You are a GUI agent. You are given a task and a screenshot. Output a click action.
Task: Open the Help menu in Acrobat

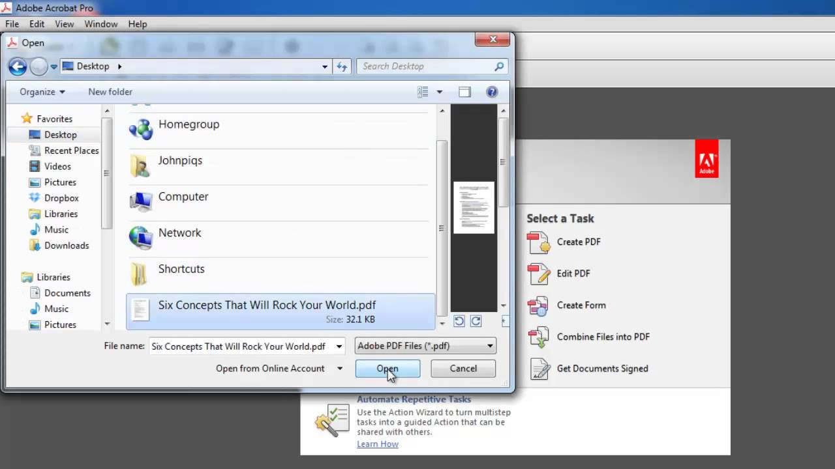[x=138, y=24]
